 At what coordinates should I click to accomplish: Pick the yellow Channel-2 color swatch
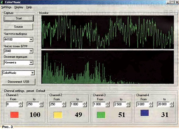tap(58, 115)
